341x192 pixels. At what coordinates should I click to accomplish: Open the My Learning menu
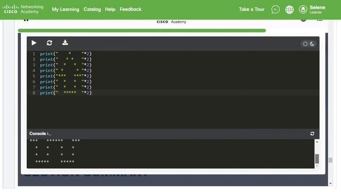pos(66,10)
